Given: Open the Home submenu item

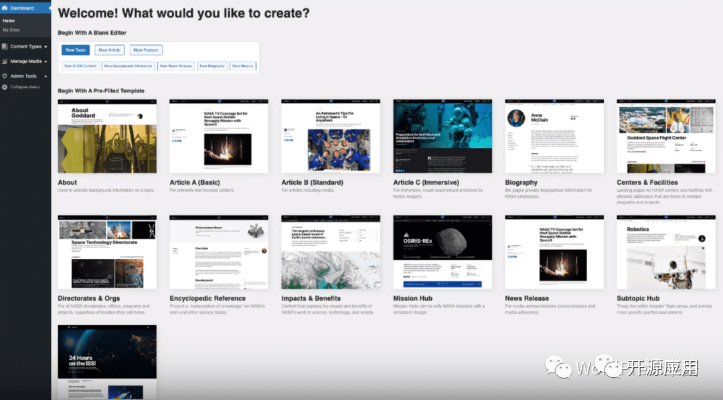Looking at the screenshot, I should [x=9, y=21].
